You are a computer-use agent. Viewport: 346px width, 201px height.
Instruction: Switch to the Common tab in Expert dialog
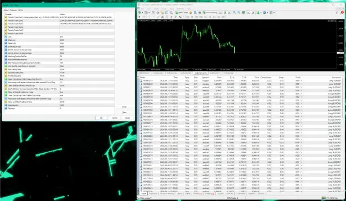point(13,10)
